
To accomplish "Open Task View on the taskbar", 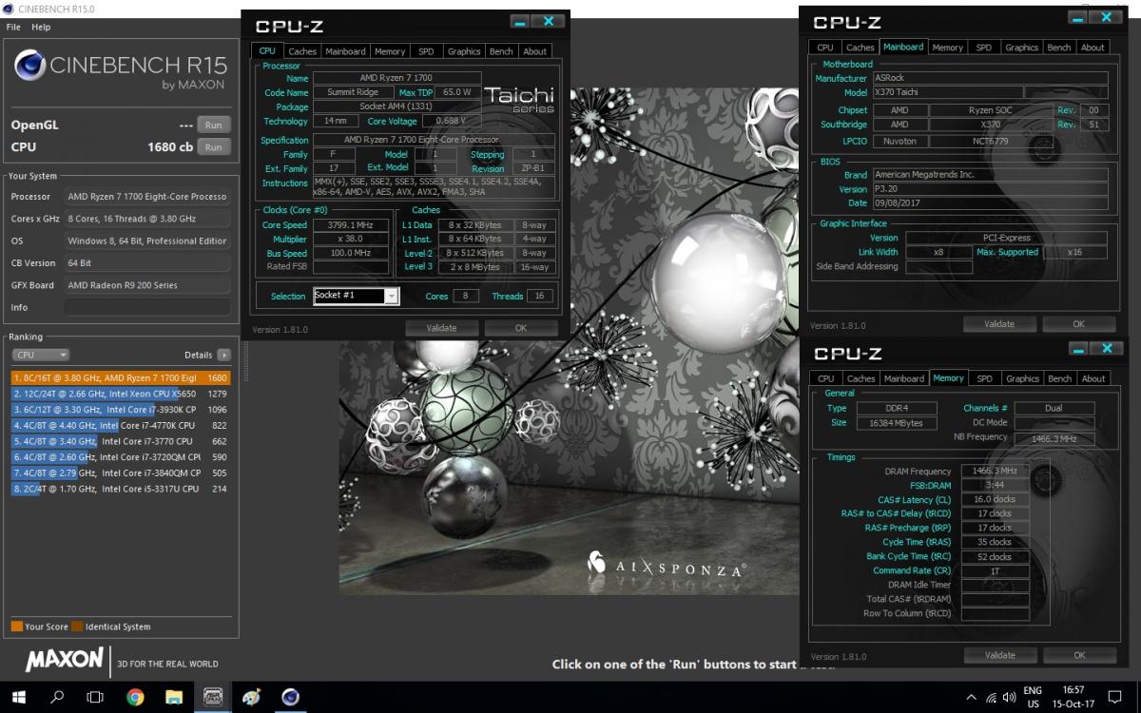I will tap(95, 697).
